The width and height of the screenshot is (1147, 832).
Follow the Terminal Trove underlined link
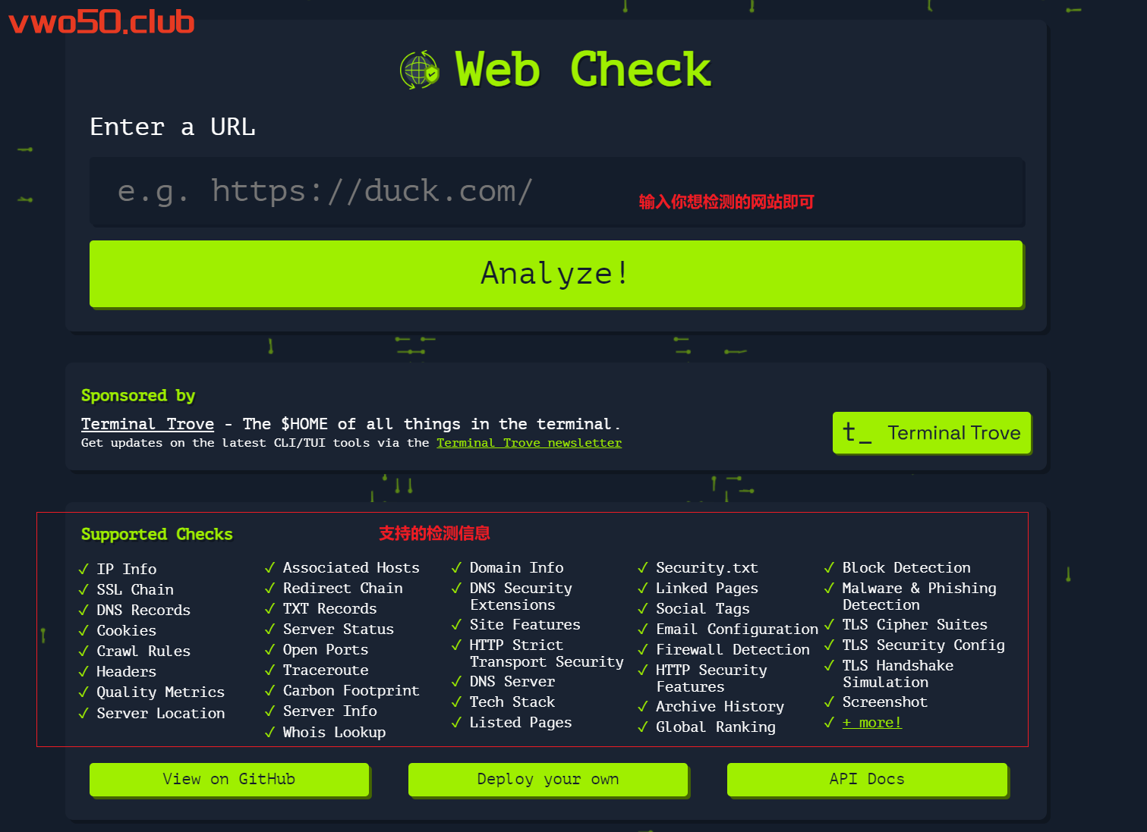tap(147, 424)
